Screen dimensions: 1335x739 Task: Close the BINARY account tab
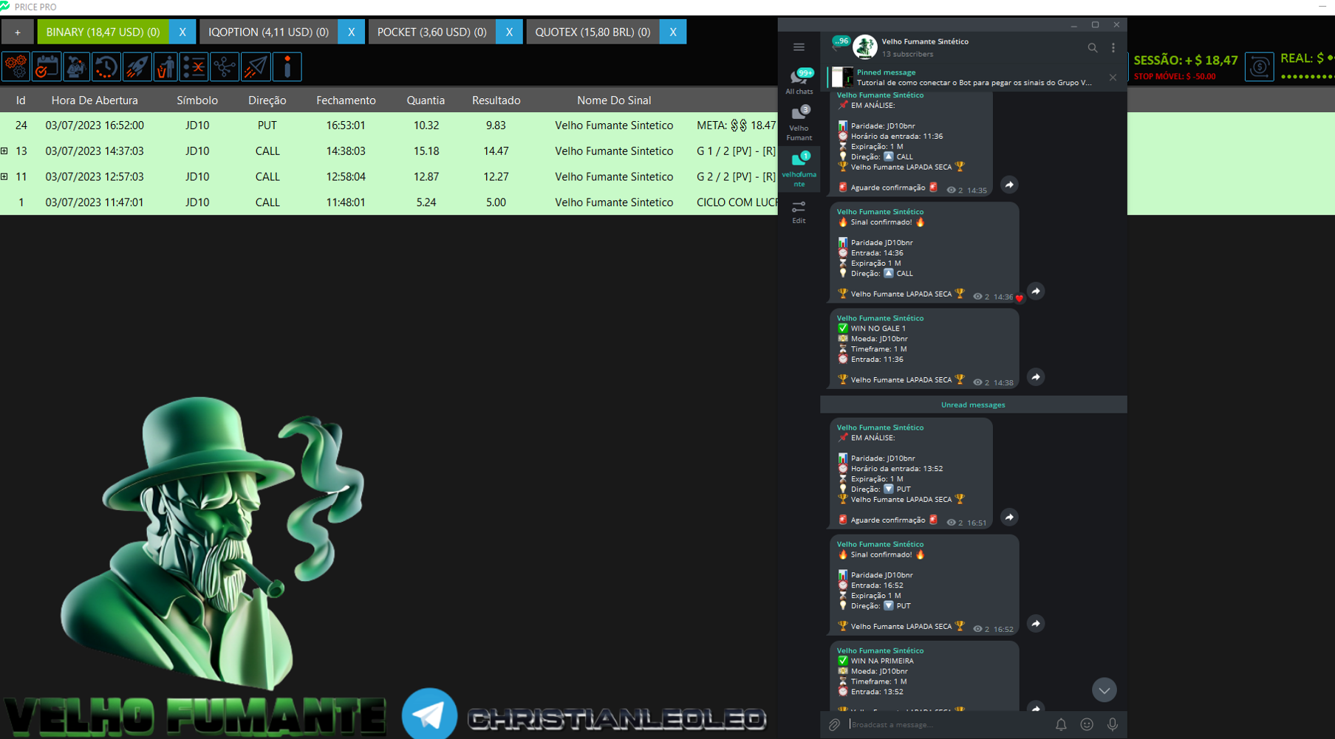coord(182,32)
